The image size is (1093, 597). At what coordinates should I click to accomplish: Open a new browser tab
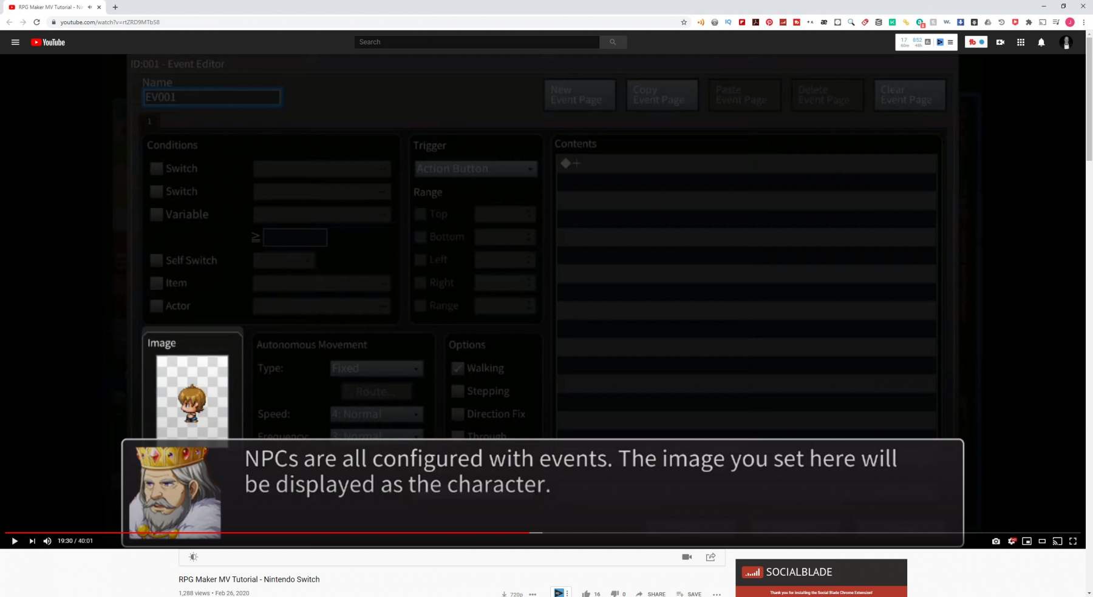115,7
